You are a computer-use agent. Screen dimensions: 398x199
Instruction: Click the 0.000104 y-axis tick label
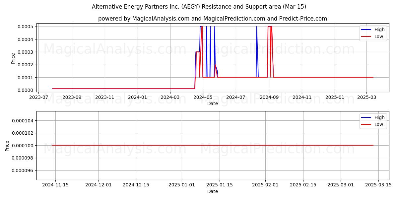tap(23, 120)
